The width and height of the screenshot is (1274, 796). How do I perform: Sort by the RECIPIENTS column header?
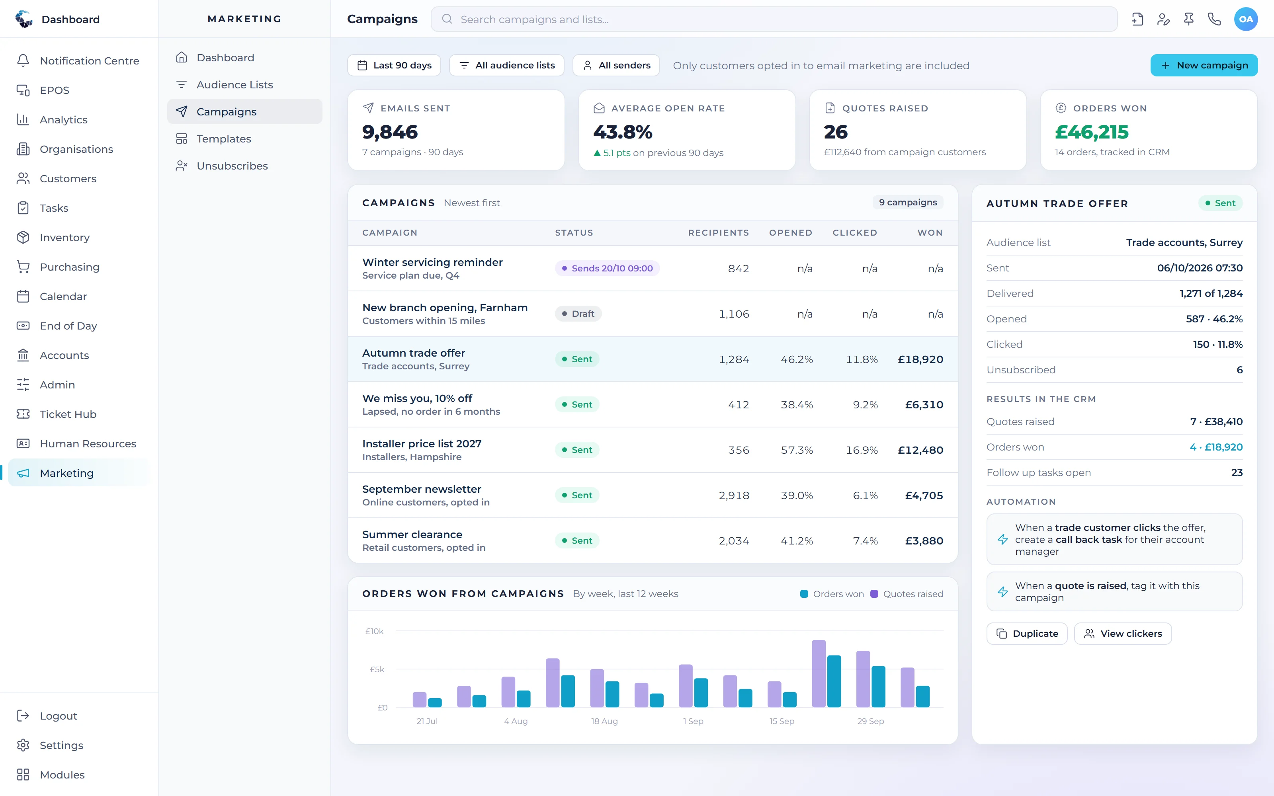tap(718, 233)
